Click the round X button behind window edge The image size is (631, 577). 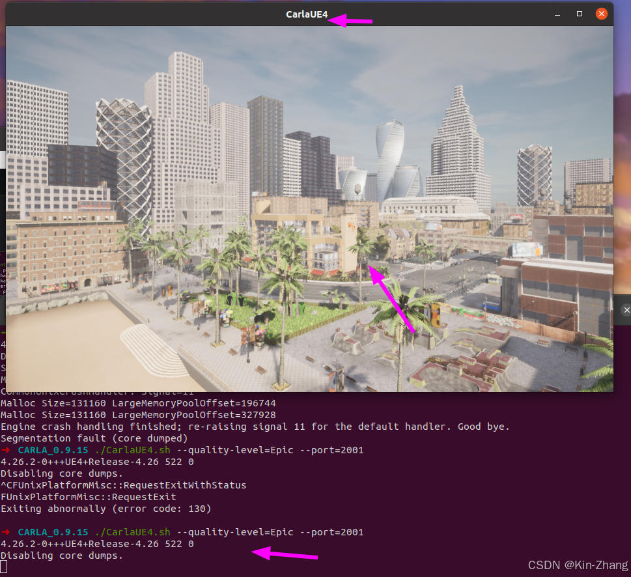(626, 310)
